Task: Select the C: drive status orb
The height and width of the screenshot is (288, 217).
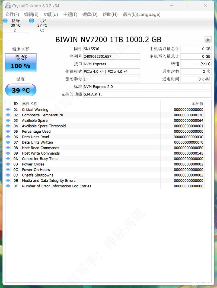Action: click(32, 21)
